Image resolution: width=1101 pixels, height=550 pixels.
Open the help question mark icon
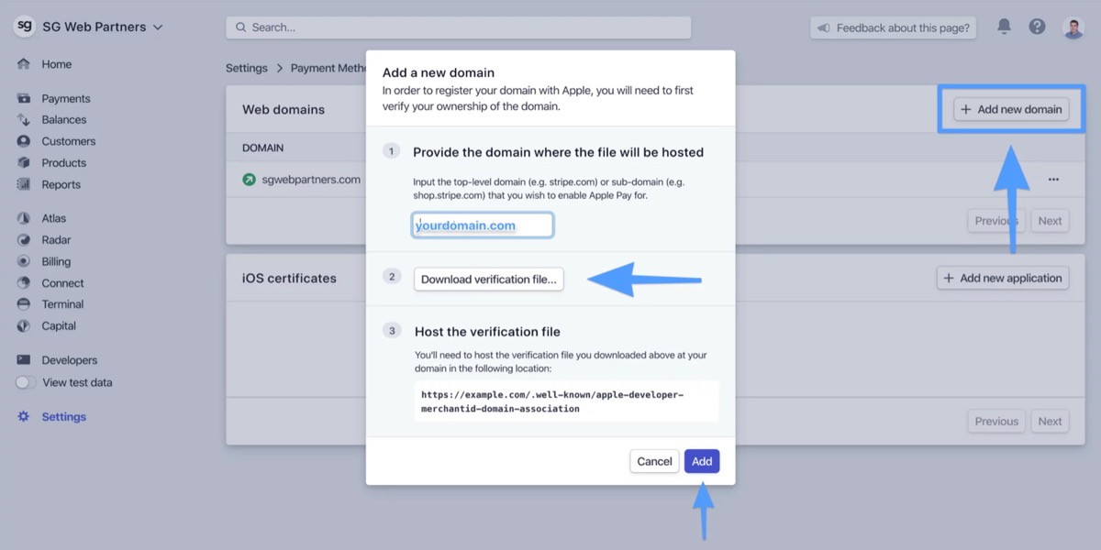click(1037, 27)
